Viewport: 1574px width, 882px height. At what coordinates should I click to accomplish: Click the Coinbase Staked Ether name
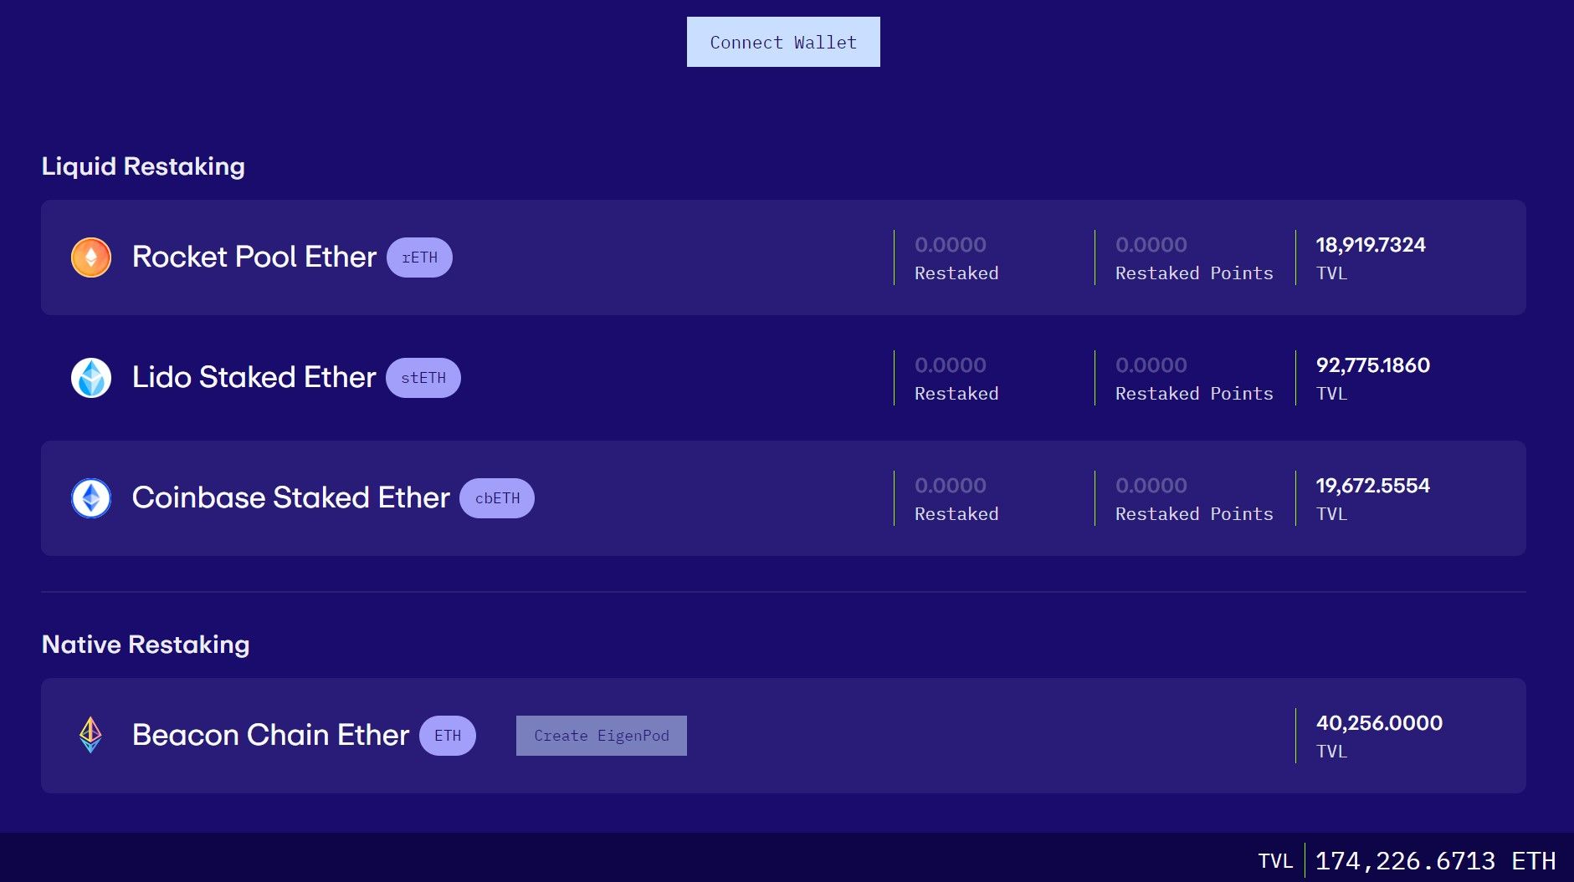click(291, 497)
